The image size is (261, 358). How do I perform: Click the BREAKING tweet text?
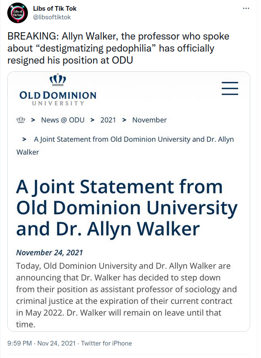click(118, 48)
